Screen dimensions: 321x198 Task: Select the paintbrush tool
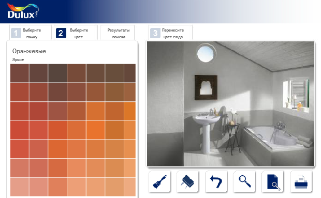(159, 181)
